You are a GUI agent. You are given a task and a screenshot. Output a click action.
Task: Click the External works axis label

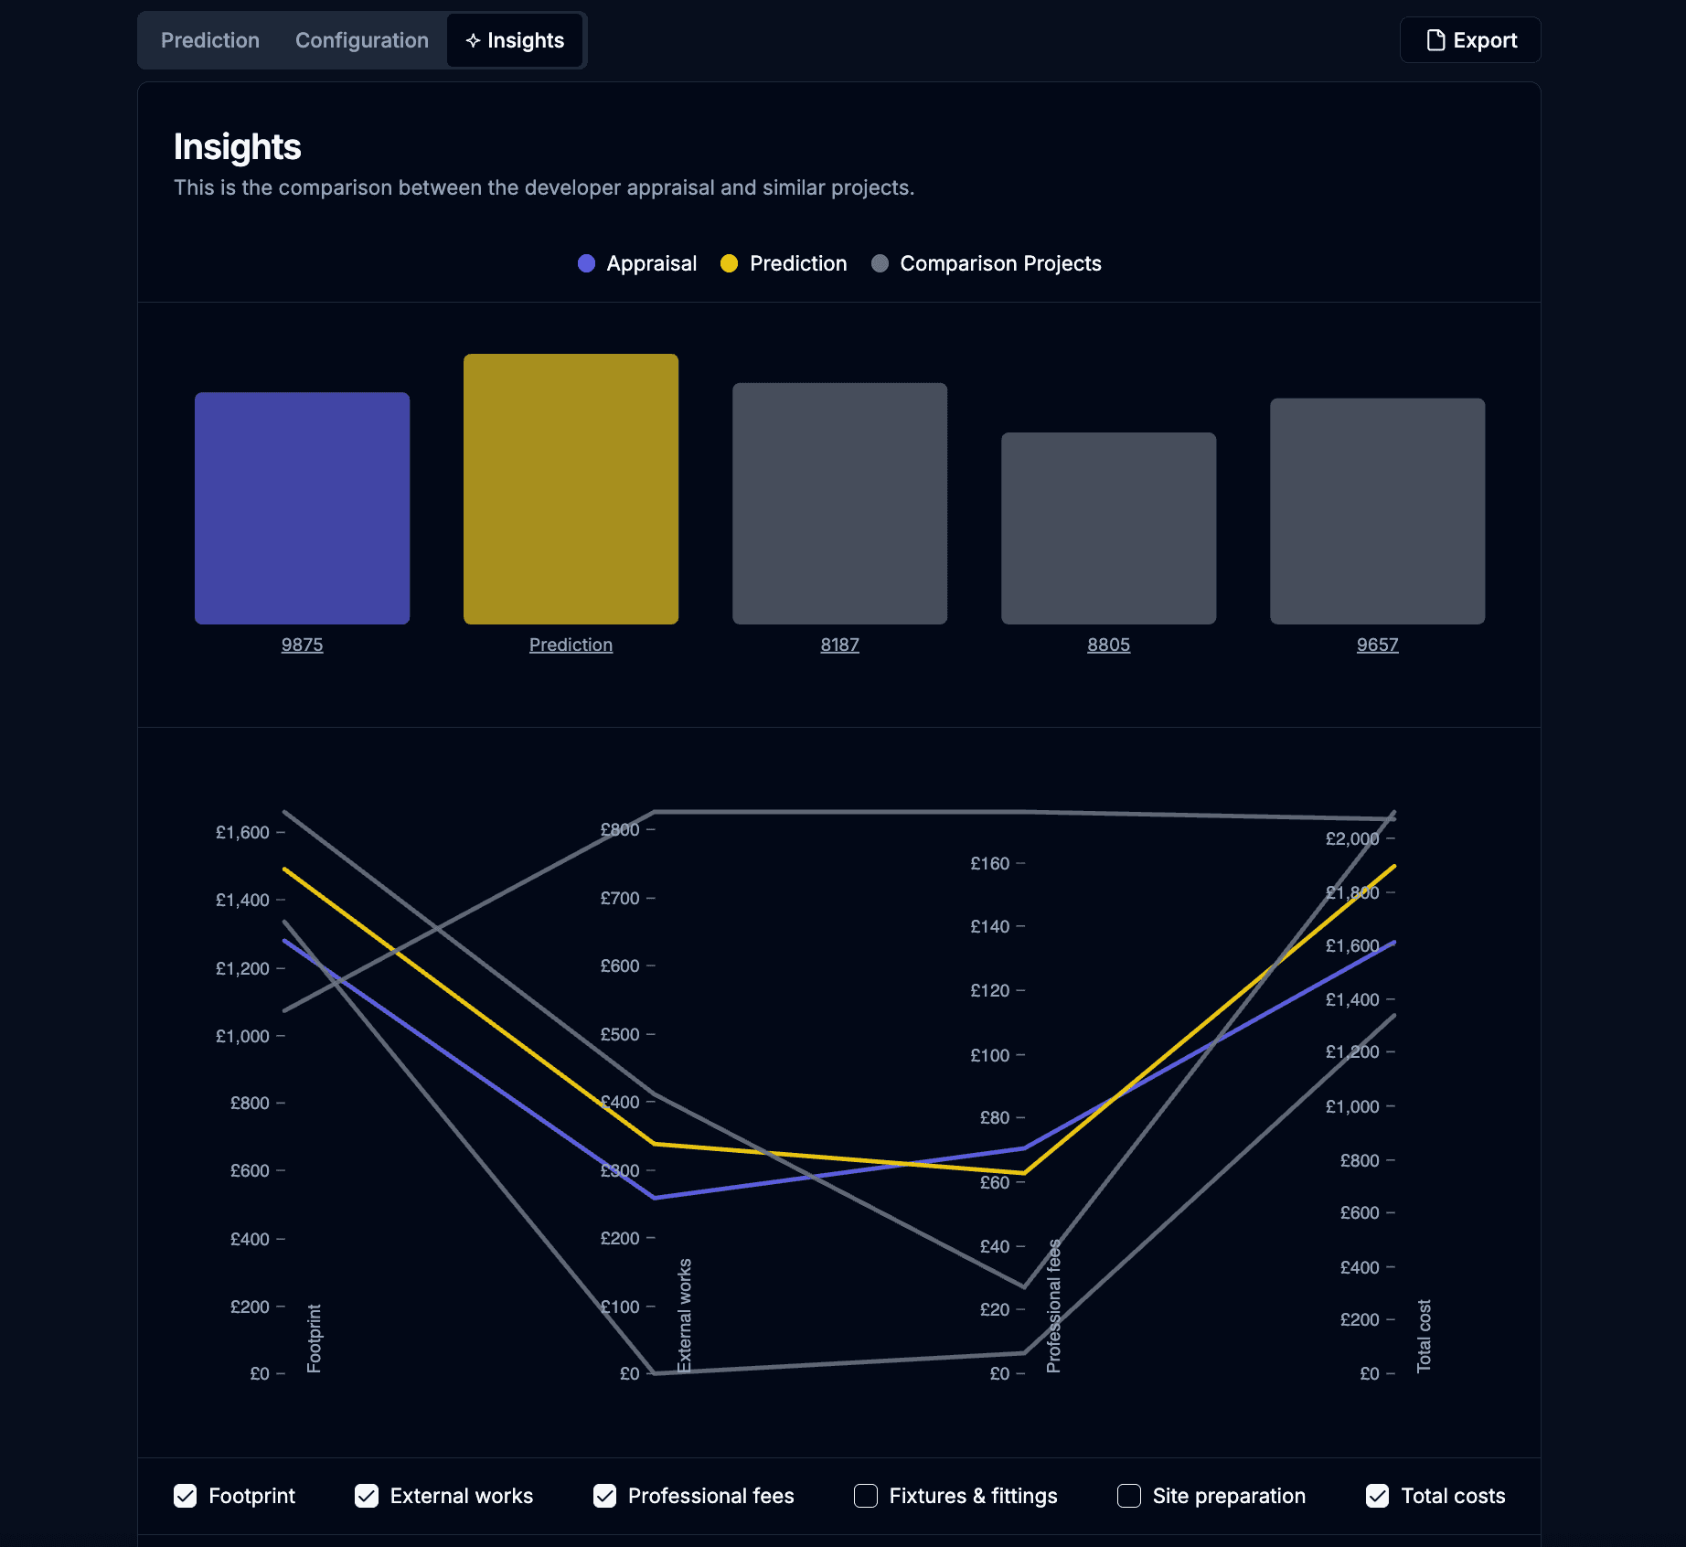[684, 1316]
